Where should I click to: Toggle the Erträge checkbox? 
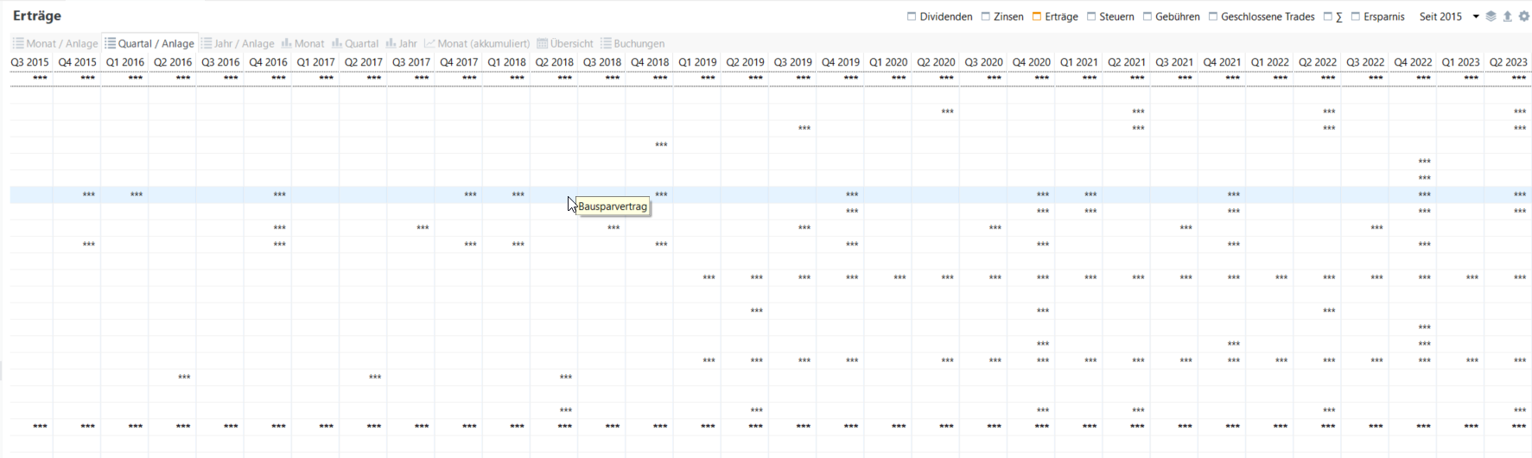click(x=1037, y=16)
